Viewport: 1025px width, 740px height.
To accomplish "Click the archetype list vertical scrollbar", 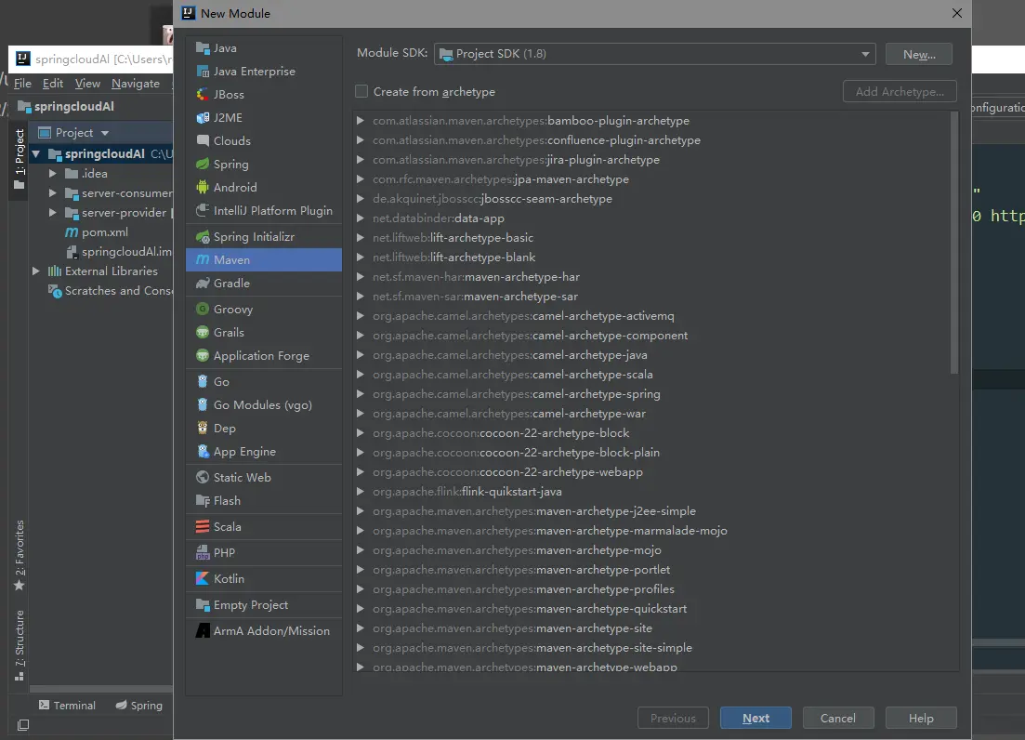I will [x=953, y=243].
